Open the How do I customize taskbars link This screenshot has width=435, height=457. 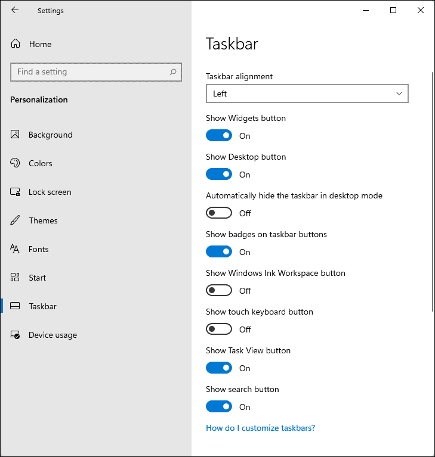[x=260, y=428]
